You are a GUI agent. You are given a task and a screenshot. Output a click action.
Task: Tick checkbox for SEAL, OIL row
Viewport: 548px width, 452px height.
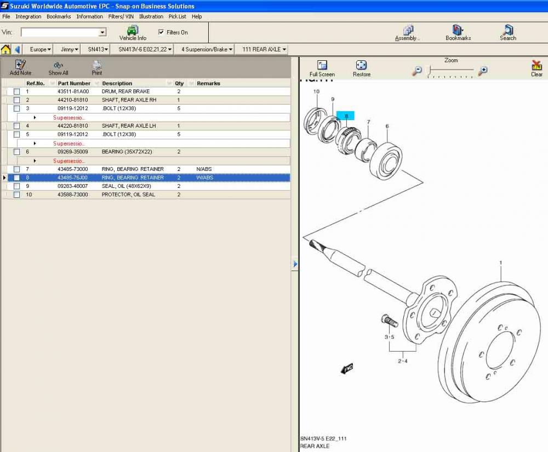pos(17,186)
